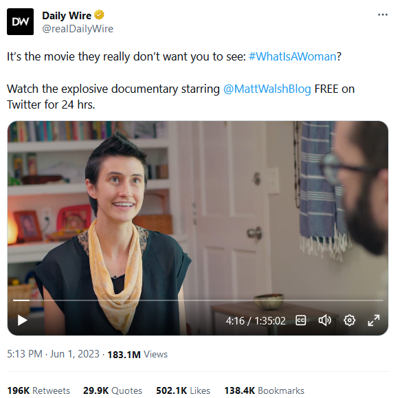
Task: View the 29.9K Quotes list
Action: (x=113, y=390)
